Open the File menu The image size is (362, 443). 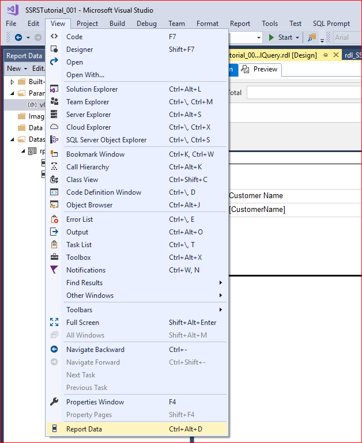tap(11, 24)
